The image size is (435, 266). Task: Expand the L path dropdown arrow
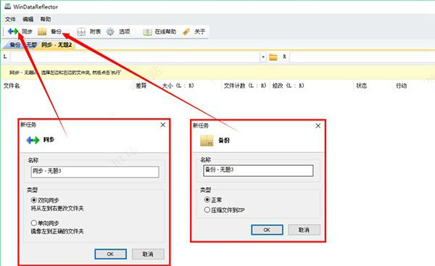263,57
